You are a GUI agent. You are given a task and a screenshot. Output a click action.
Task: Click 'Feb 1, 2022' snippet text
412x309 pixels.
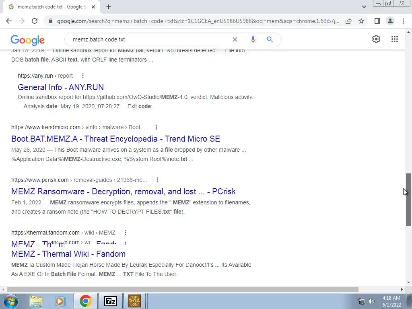(x=26, y=203)
